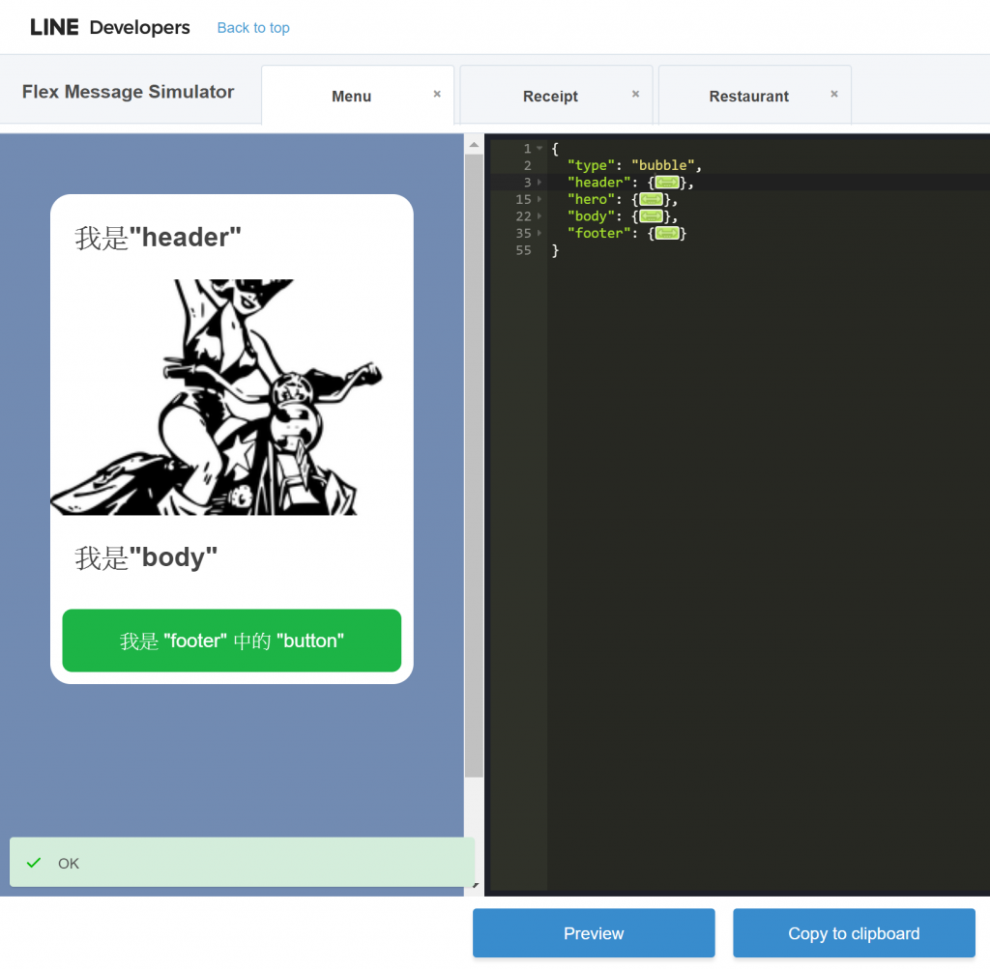Click the "type" key on line 2
Screen dimensions: 990x969
tap(591, 165)
